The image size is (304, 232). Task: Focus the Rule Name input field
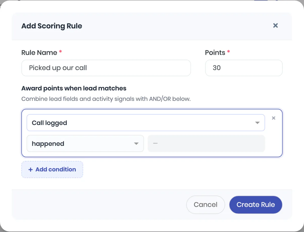click(106, 68)
